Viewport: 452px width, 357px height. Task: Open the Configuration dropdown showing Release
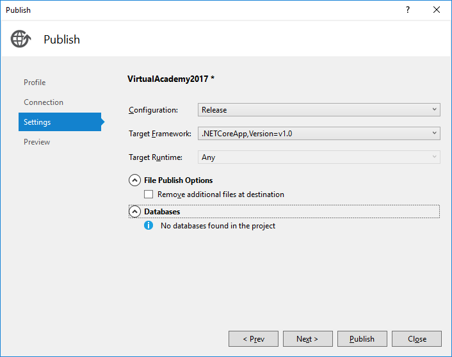[319, 110]
